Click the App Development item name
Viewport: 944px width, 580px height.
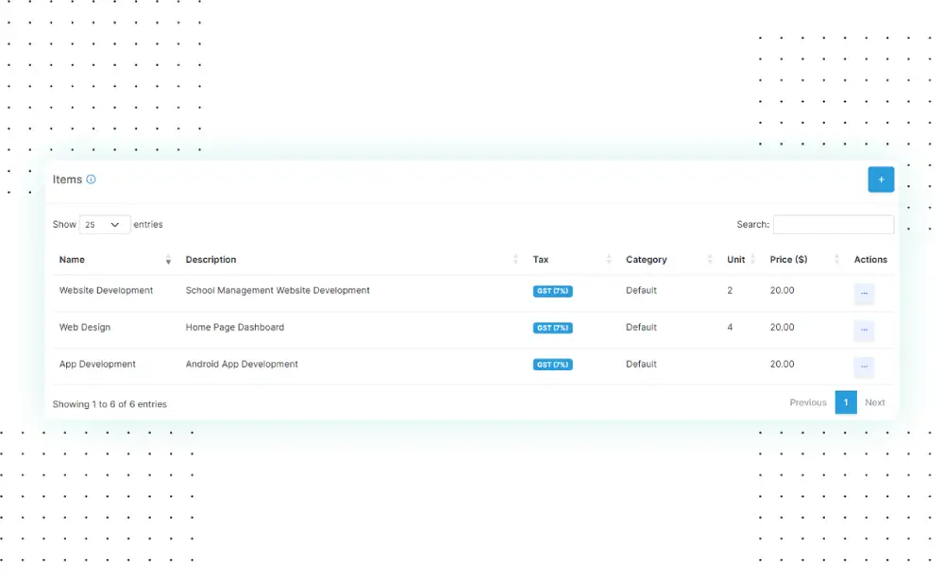point(97,365)
